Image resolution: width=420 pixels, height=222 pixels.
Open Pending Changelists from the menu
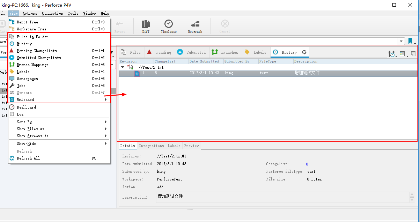click(x=37, y=51)
